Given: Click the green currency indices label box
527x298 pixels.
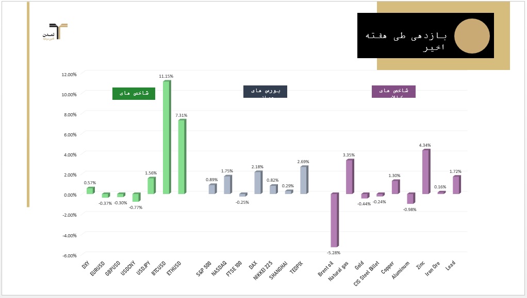Looking at the screenshot, I should click(134, 93).
